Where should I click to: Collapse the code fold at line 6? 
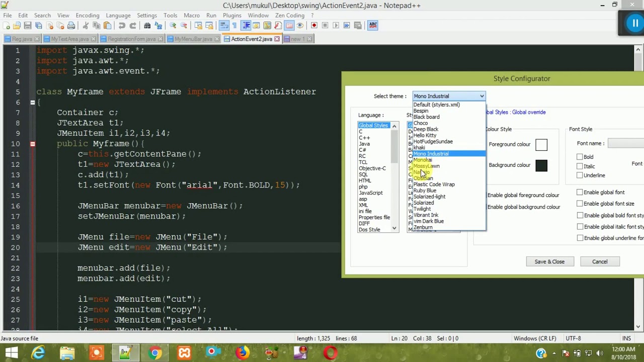click(32, 102)
